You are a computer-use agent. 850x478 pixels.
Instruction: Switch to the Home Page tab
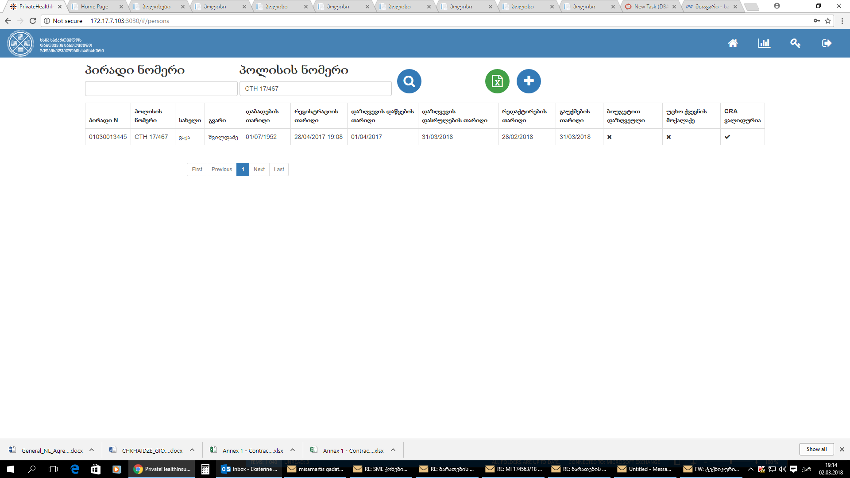[95, 7]
